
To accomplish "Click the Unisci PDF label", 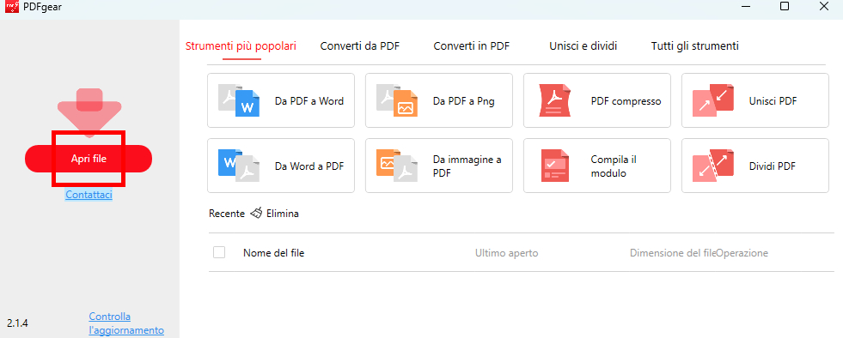I will (773, 101).
